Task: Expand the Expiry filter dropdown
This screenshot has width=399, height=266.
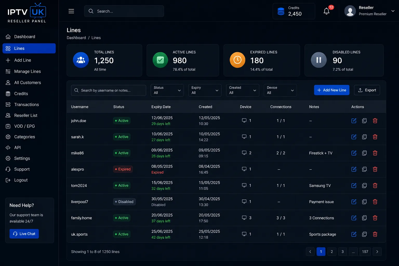Action: pyautogui.click(x=205, y=90)
